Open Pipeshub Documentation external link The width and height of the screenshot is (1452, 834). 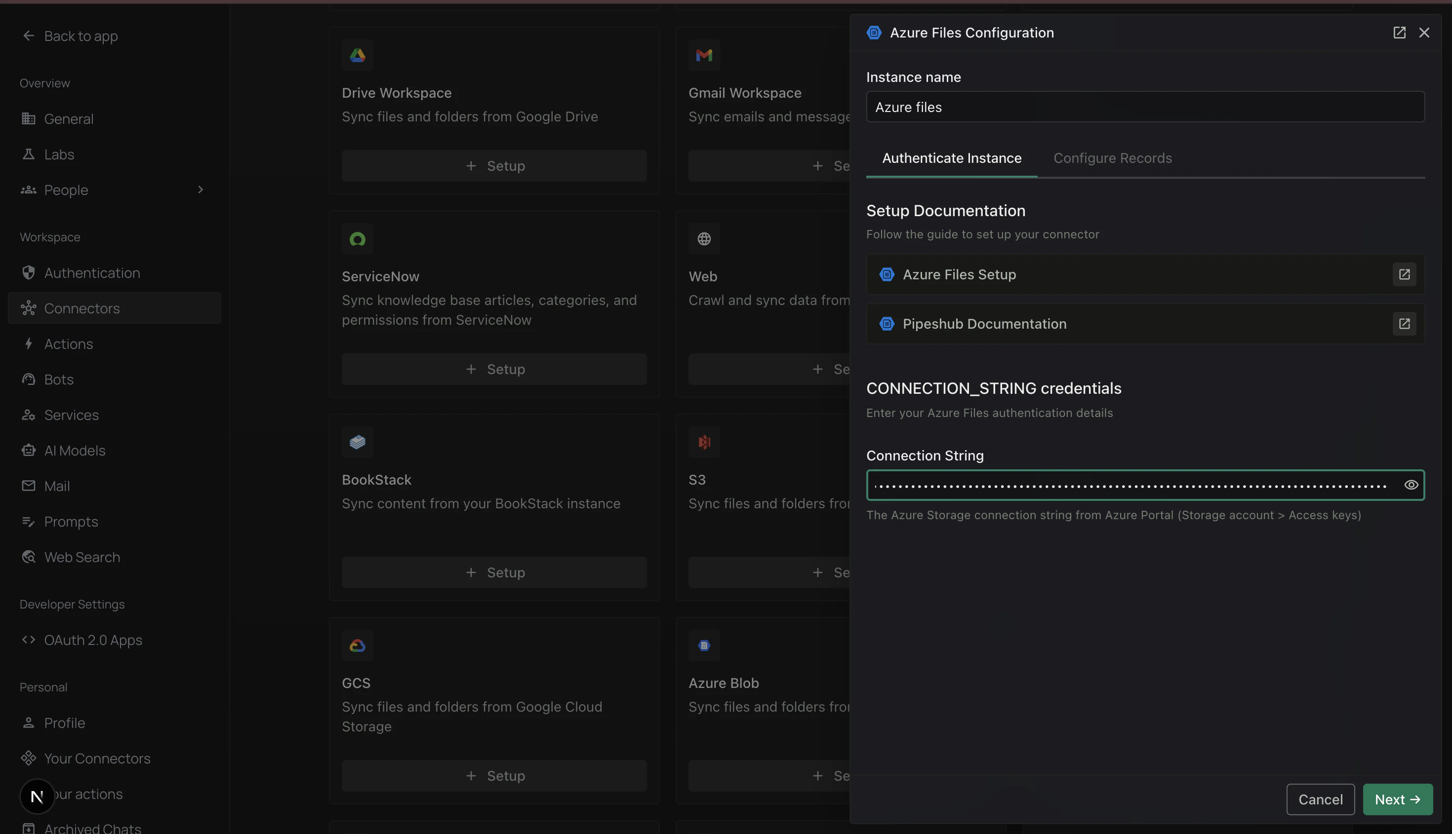coord(1404,324)
